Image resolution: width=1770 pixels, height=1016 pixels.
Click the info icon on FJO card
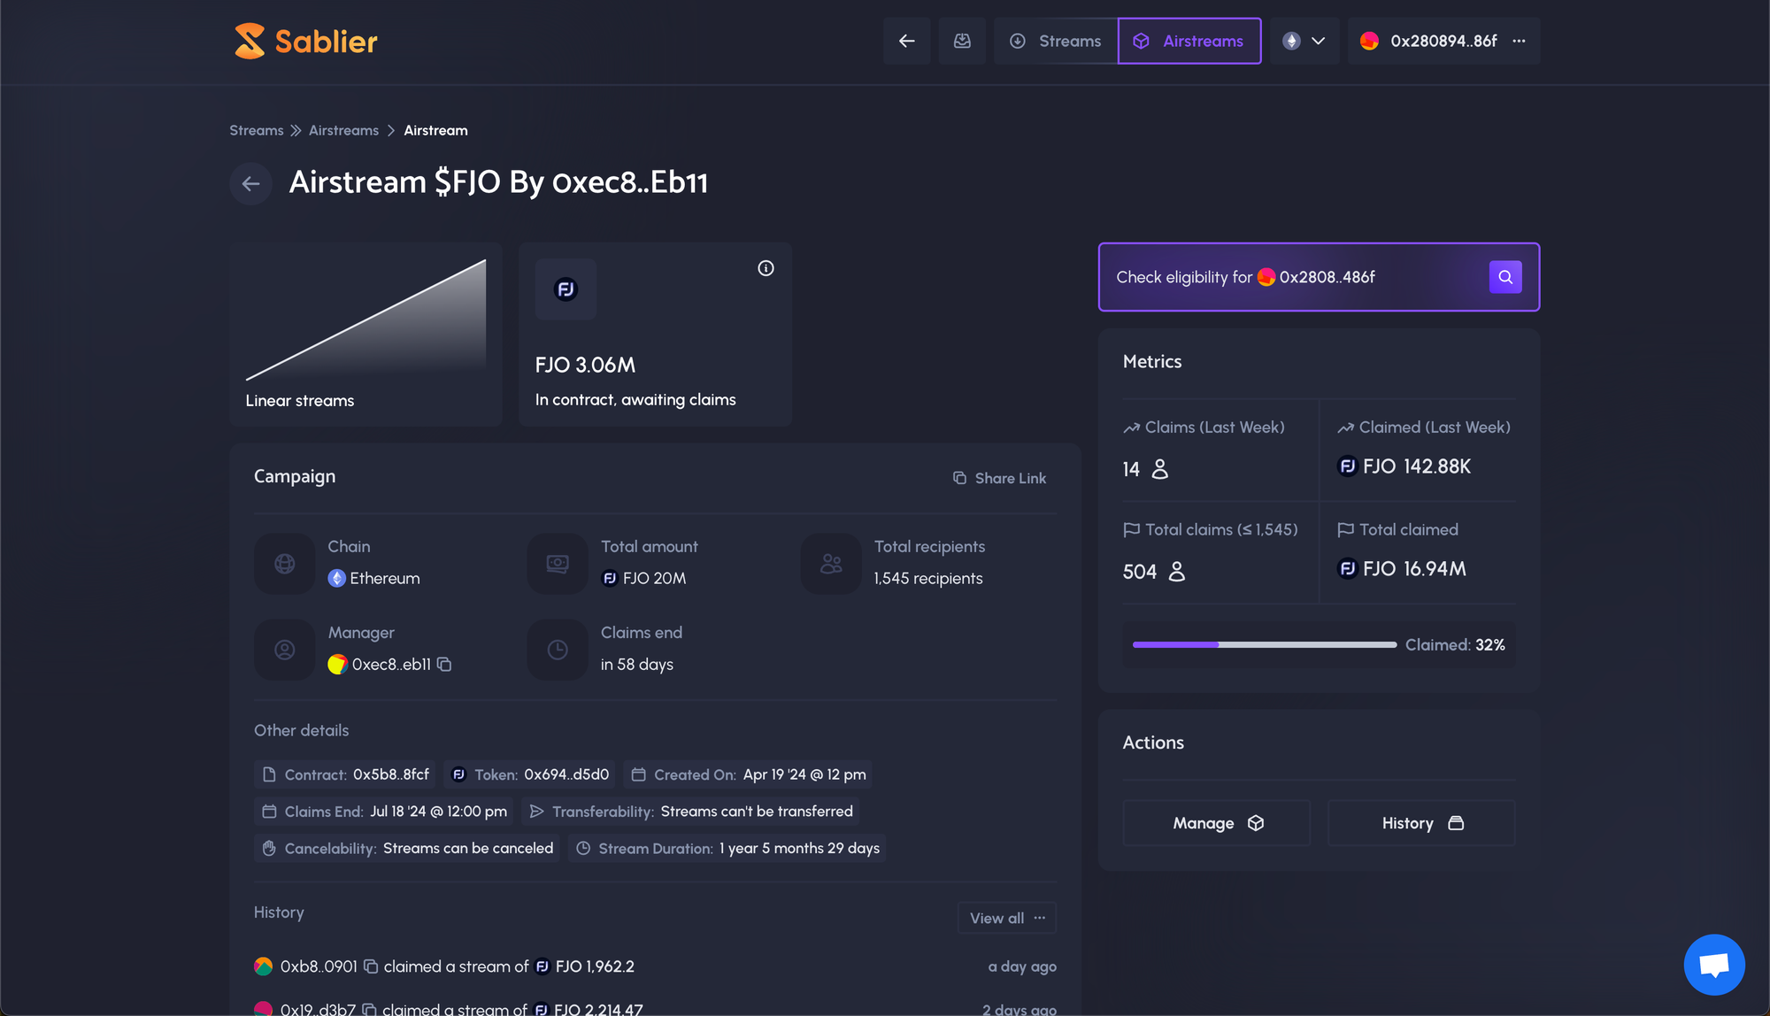[x=766, y=268]
